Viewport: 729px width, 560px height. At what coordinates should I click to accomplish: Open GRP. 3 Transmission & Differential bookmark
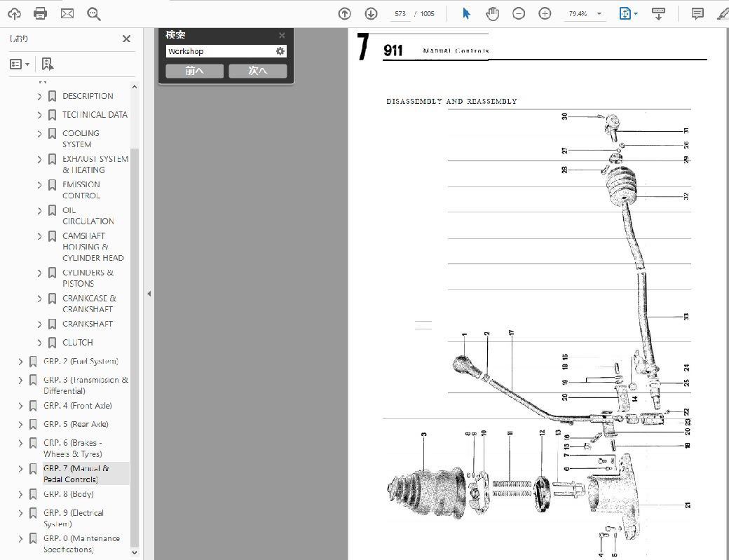point(86,385)
